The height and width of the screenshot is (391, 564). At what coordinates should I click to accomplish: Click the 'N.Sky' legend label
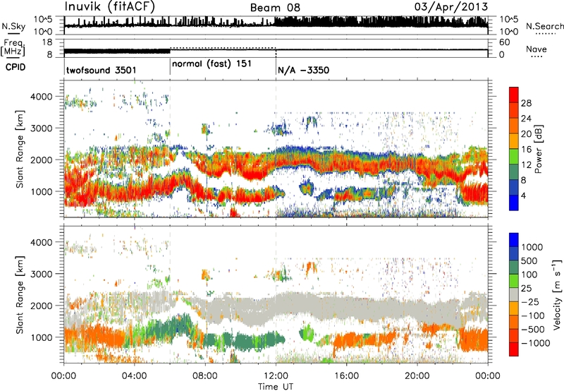13,26
